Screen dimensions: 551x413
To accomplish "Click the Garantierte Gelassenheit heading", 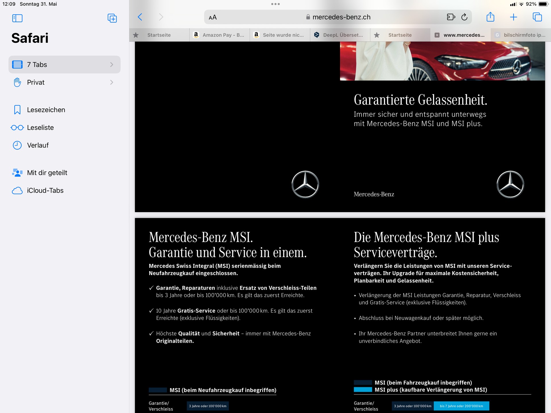I will tap(420, 100).
